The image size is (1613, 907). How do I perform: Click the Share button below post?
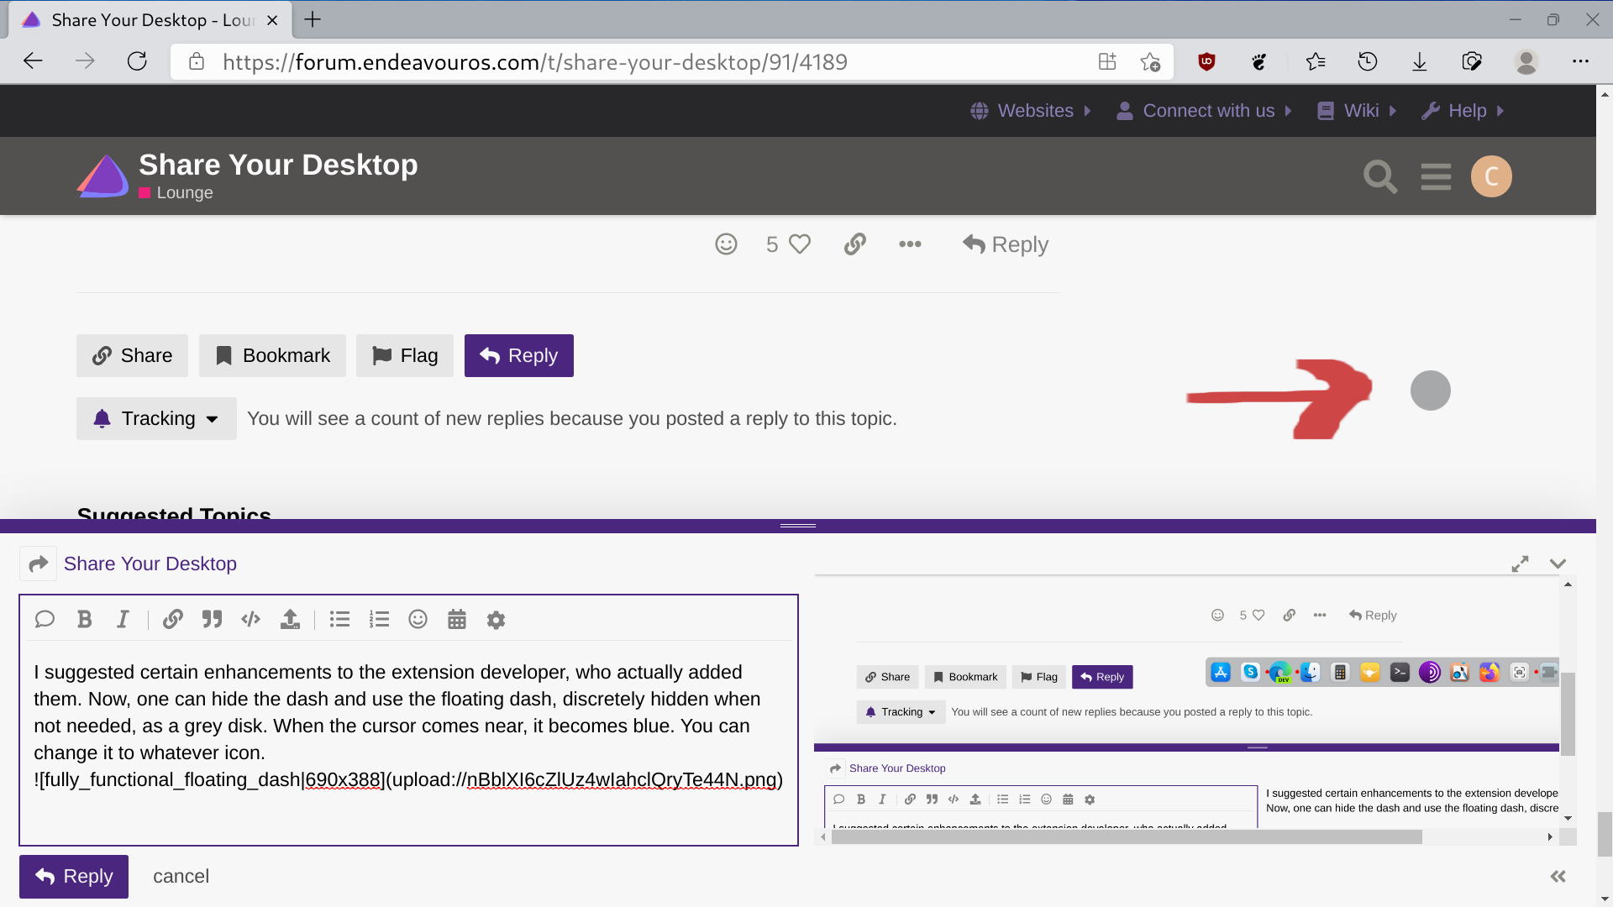pyautogui.click(x=133, y=355)
